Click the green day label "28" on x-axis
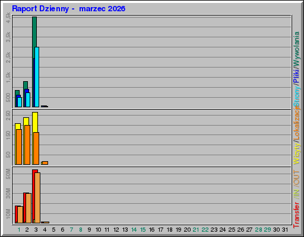Image resolution: width=304 pixels, height=237 pixels. tap(258, 230)
